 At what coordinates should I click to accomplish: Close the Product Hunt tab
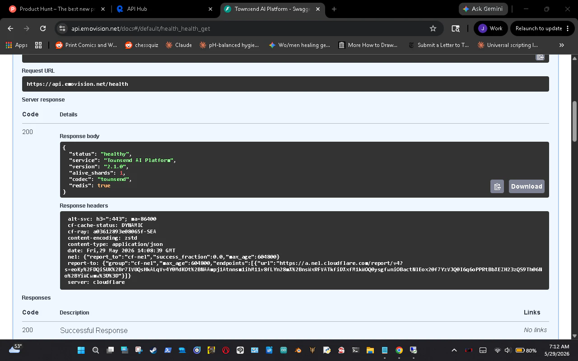tap(103, 9)
